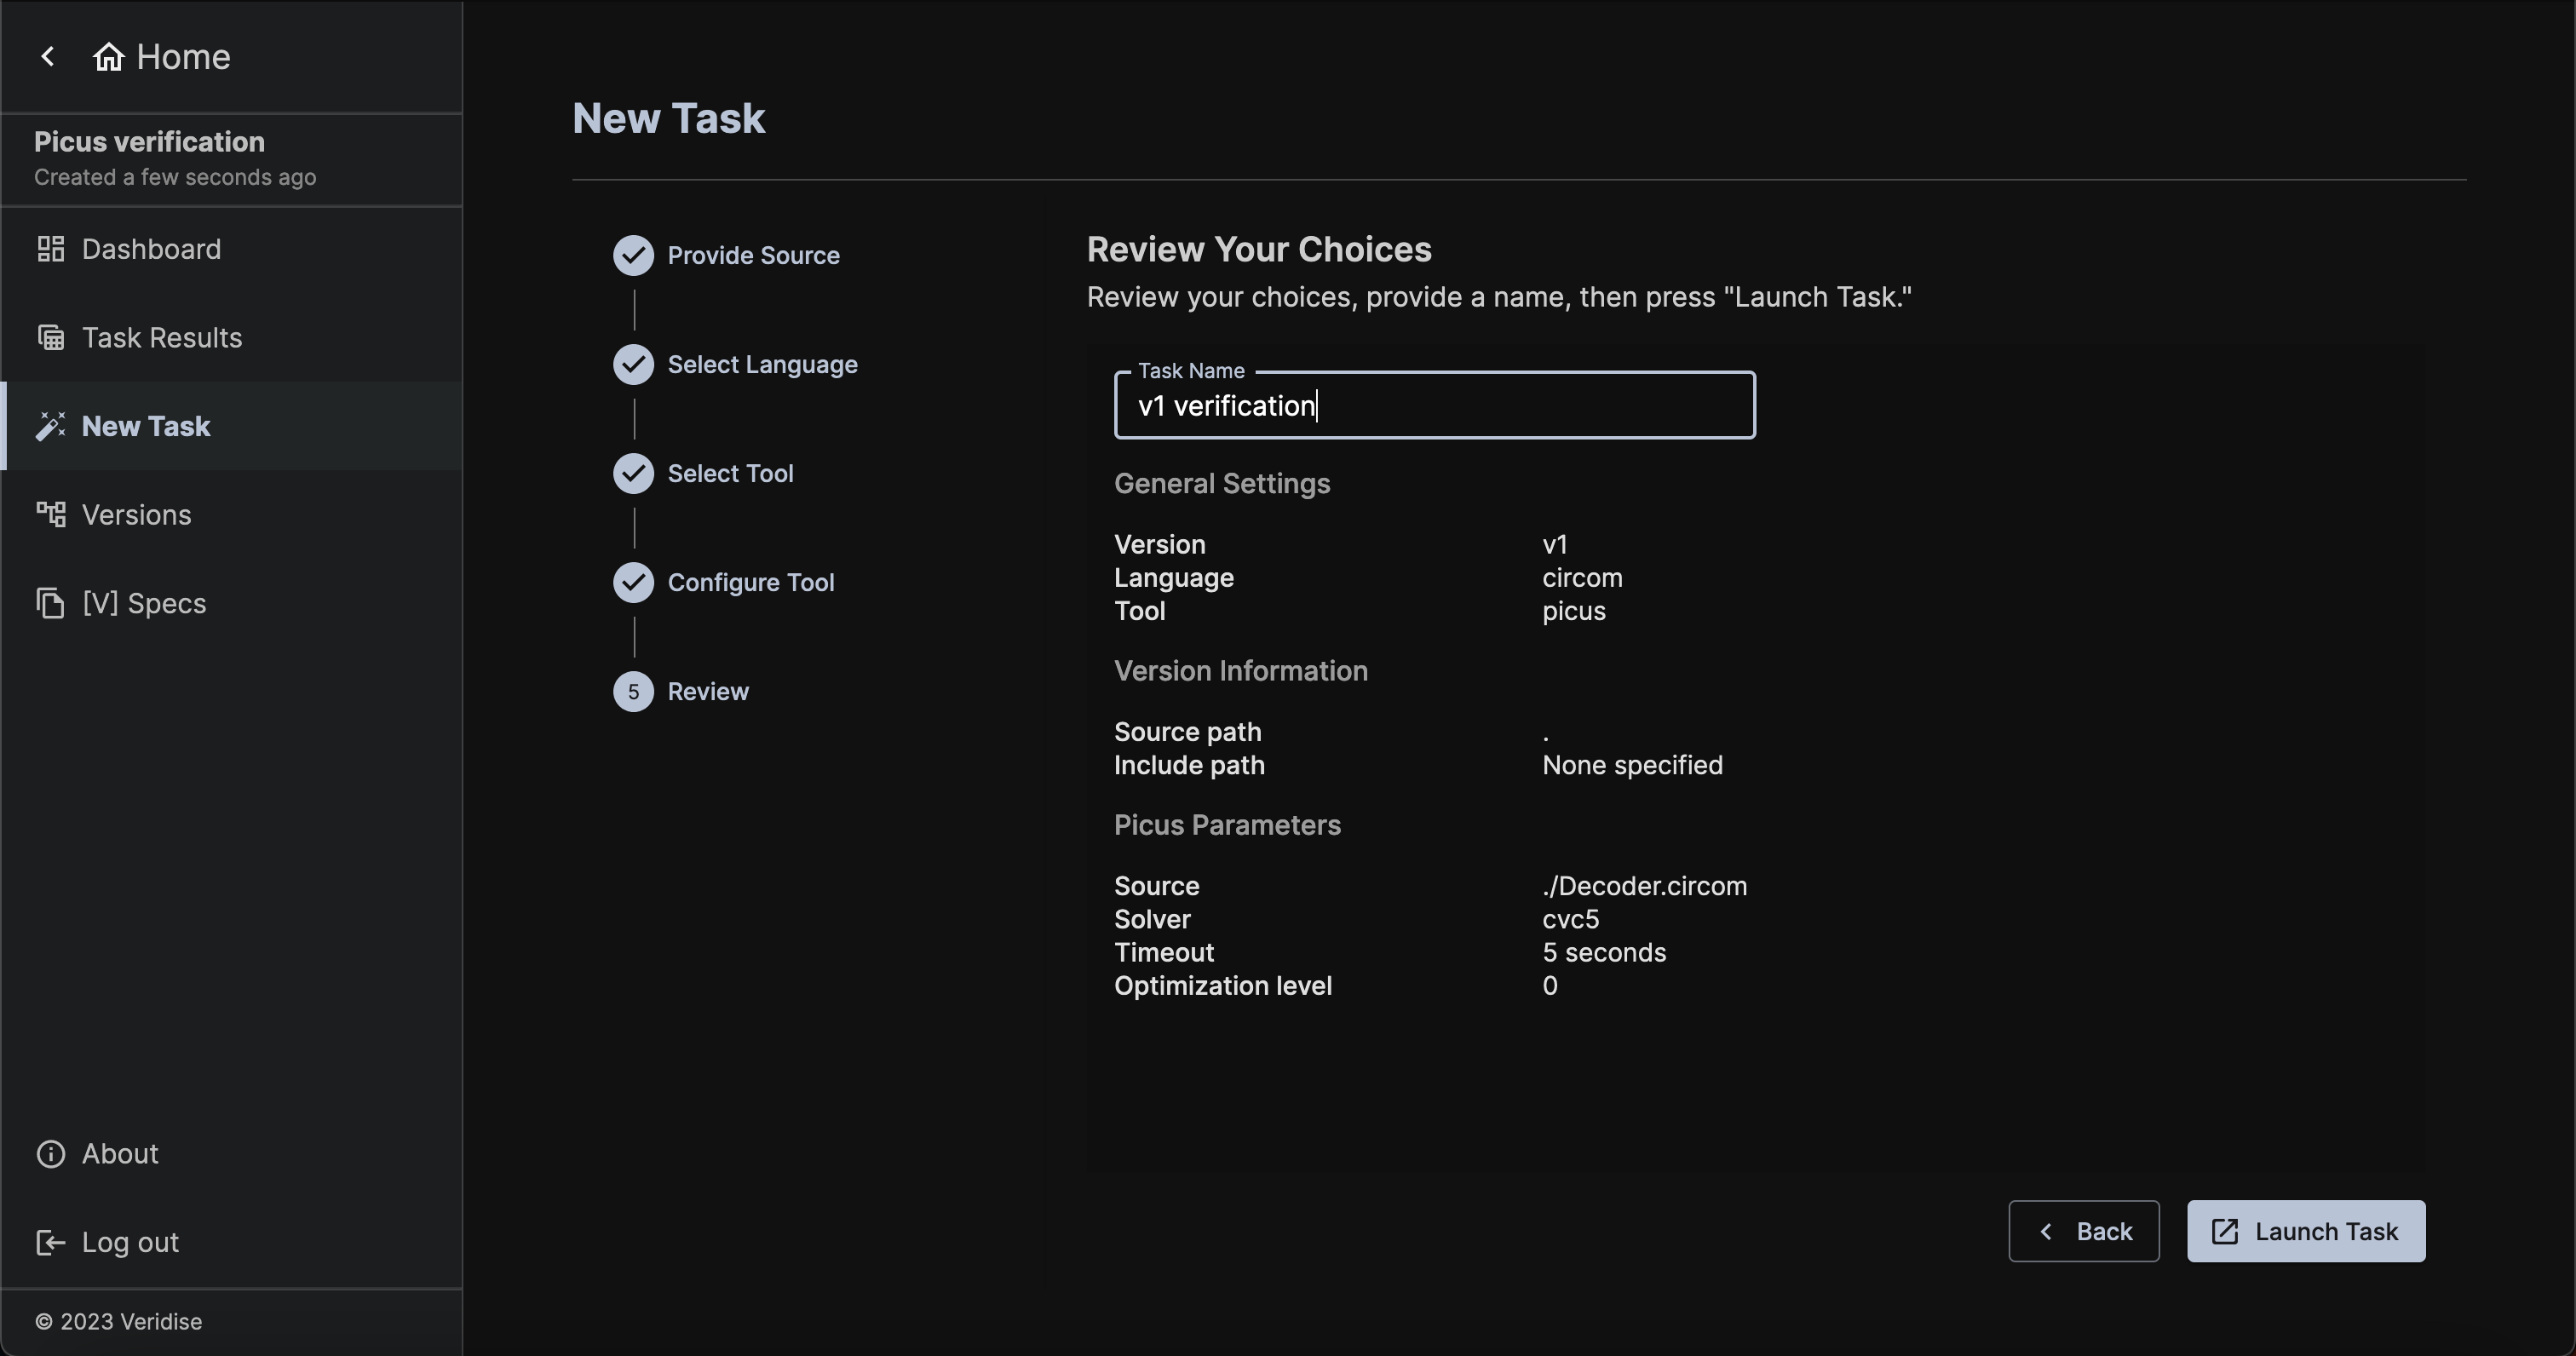
Task: Click the Dashboard grid icon
Action: pos(51,249)
